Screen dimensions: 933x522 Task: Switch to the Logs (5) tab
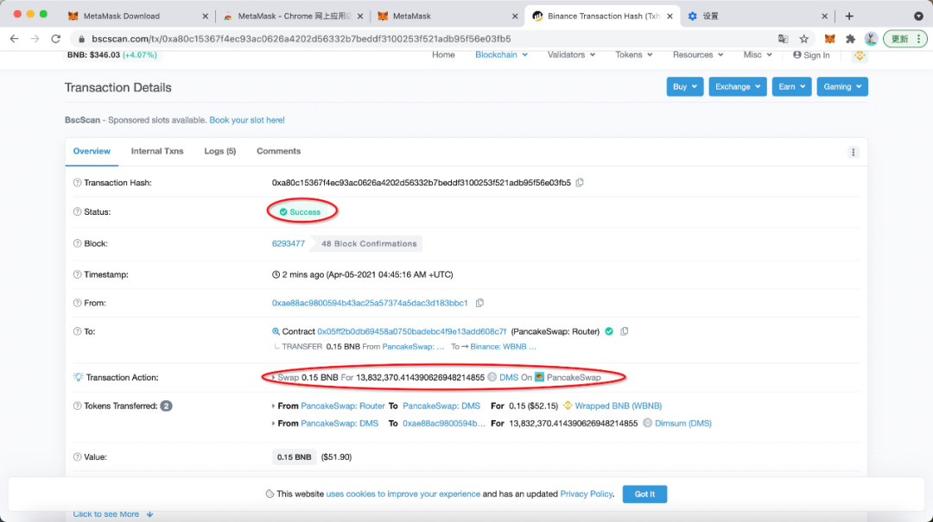point(220,151)
